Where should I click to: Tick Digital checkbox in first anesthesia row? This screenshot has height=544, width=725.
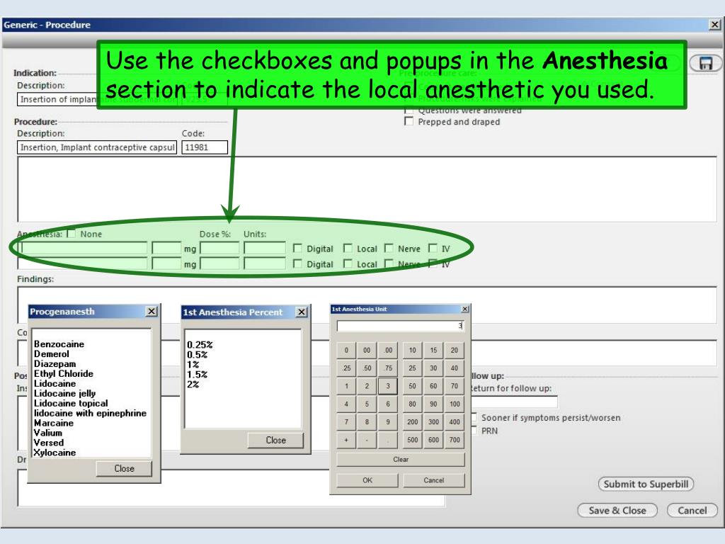[x=297, y=249]
